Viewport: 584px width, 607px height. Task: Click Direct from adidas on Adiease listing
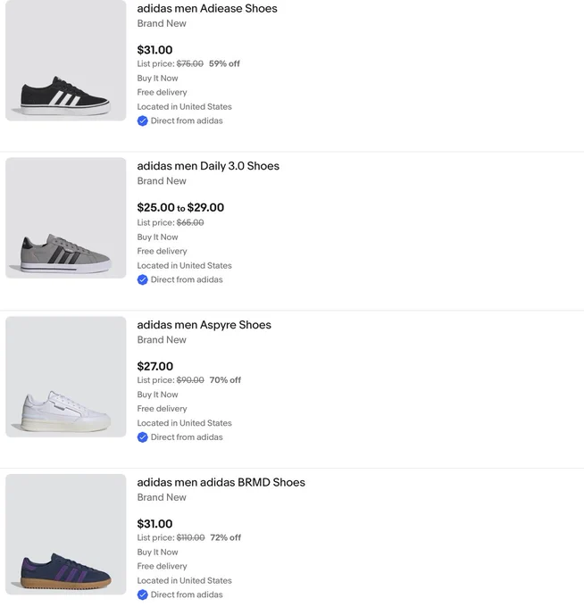click(187, 121)
